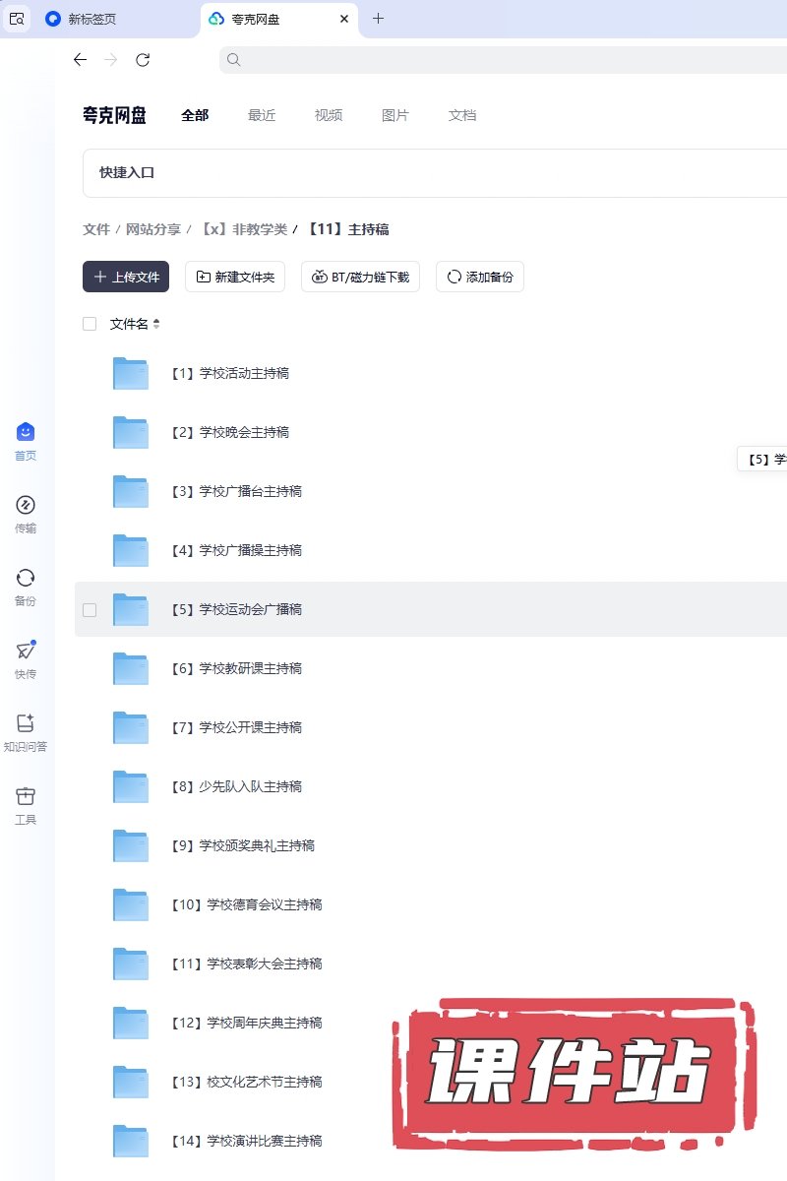Check the box for 【5】学校运动会广播稿
This screenshot has height=1181, width=787.
pos(90,610)
